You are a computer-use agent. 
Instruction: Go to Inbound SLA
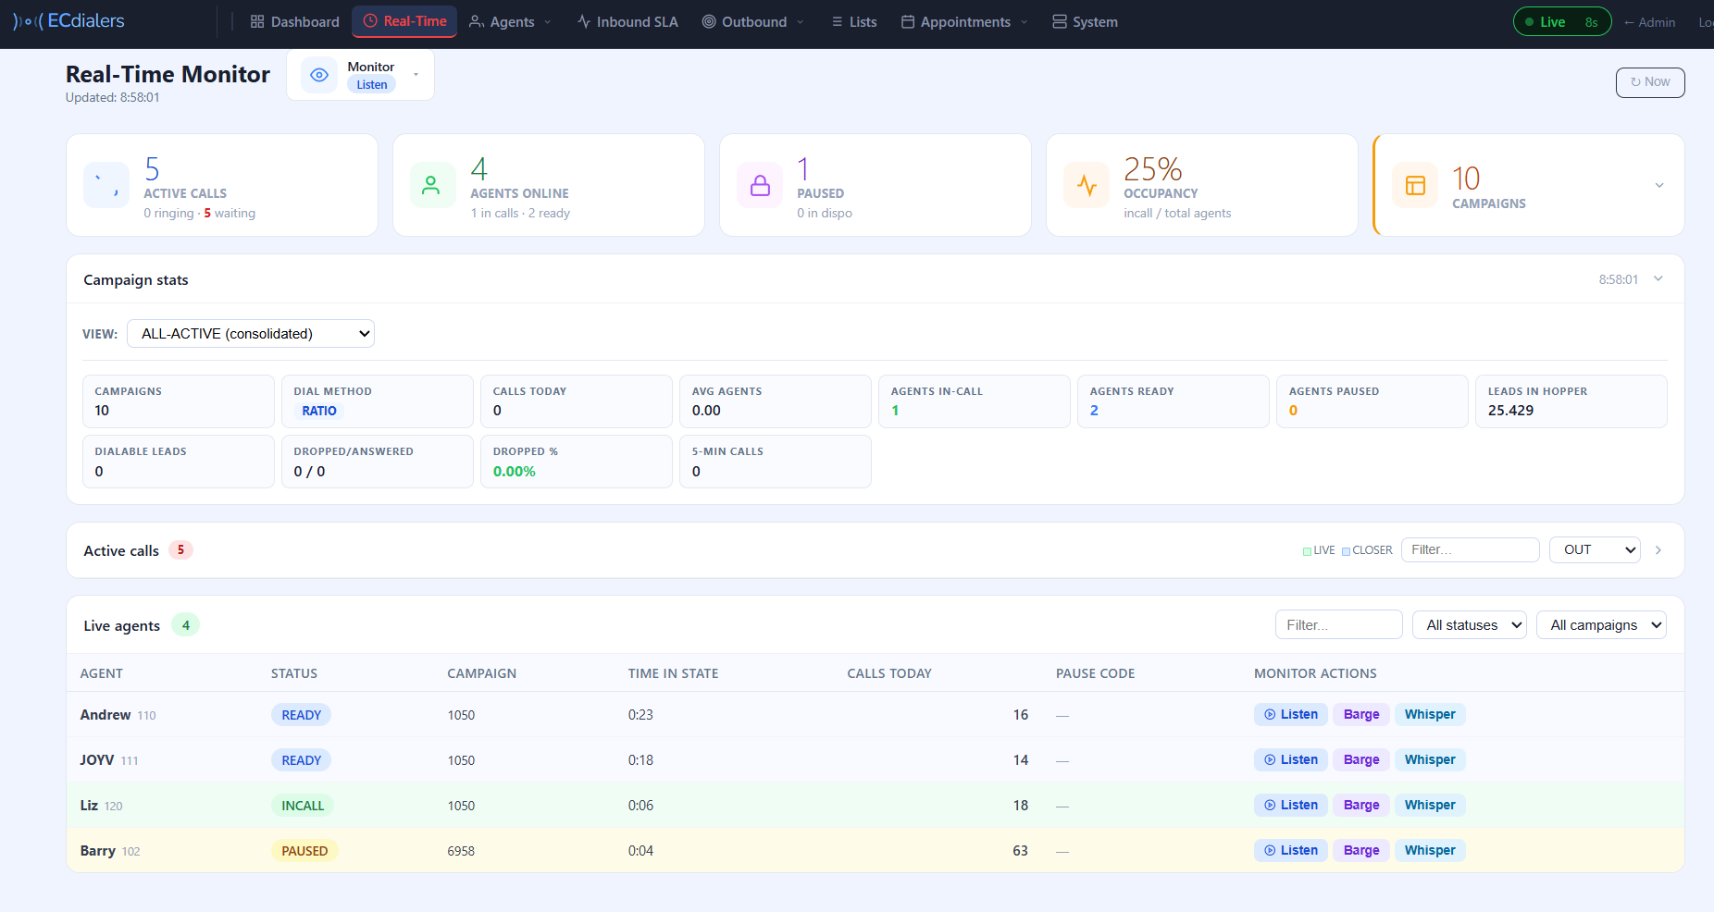coord(627,22)
